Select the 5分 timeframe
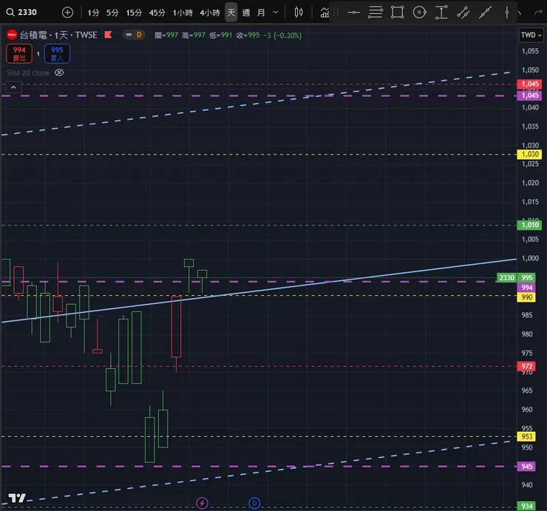 click(x=112, y=13)
